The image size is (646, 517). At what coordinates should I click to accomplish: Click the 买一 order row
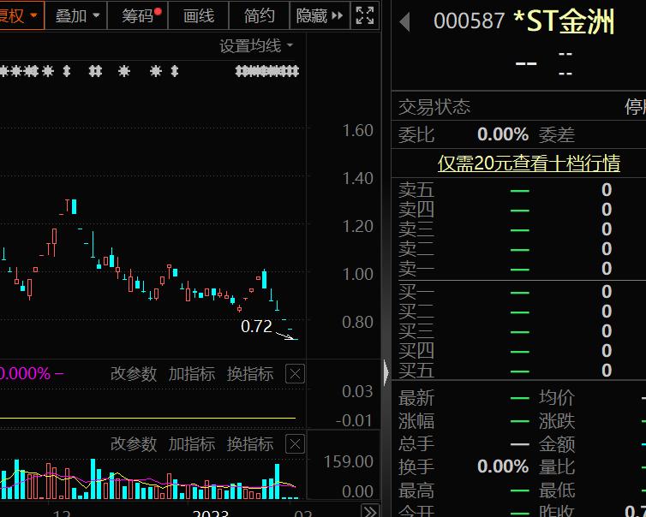(x=518, y=292)
